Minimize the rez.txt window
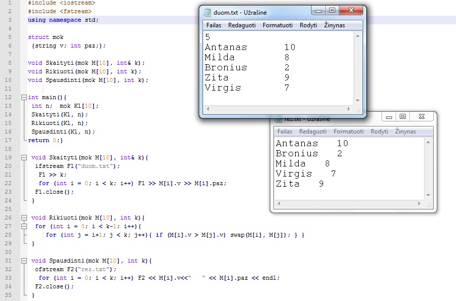 [x=389, y=116]
